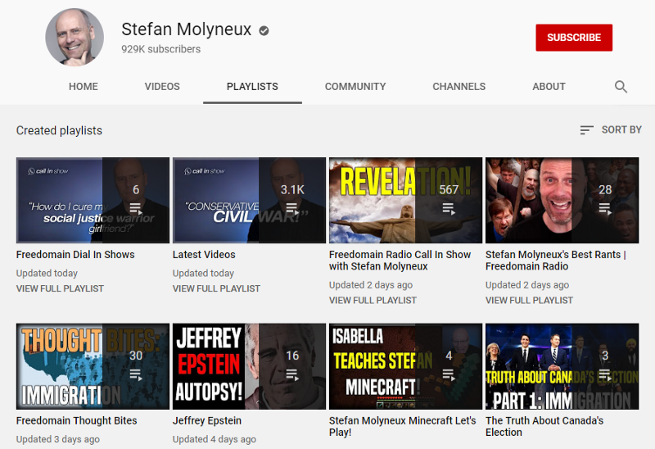Screen dimensions: 655x449
Task: Show the About tab
Action: pyautogui.click(x=549, y=87)
